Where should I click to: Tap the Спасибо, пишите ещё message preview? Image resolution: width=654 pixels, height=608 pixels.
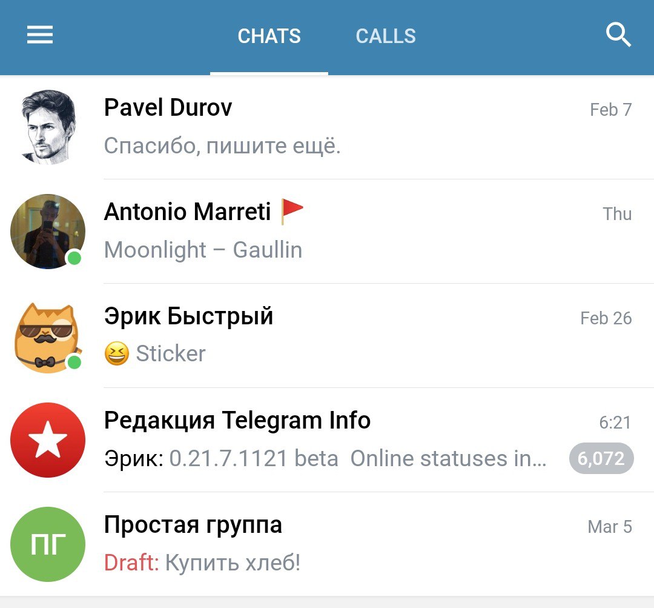222,145
